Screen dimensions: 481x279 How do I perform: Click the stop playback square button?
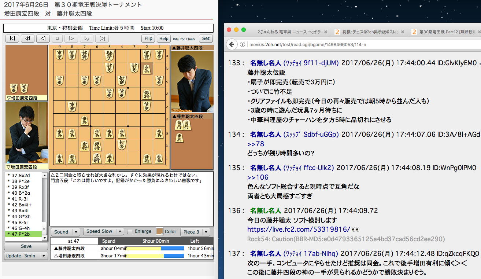pyautogui.click(x=57, y=38)
